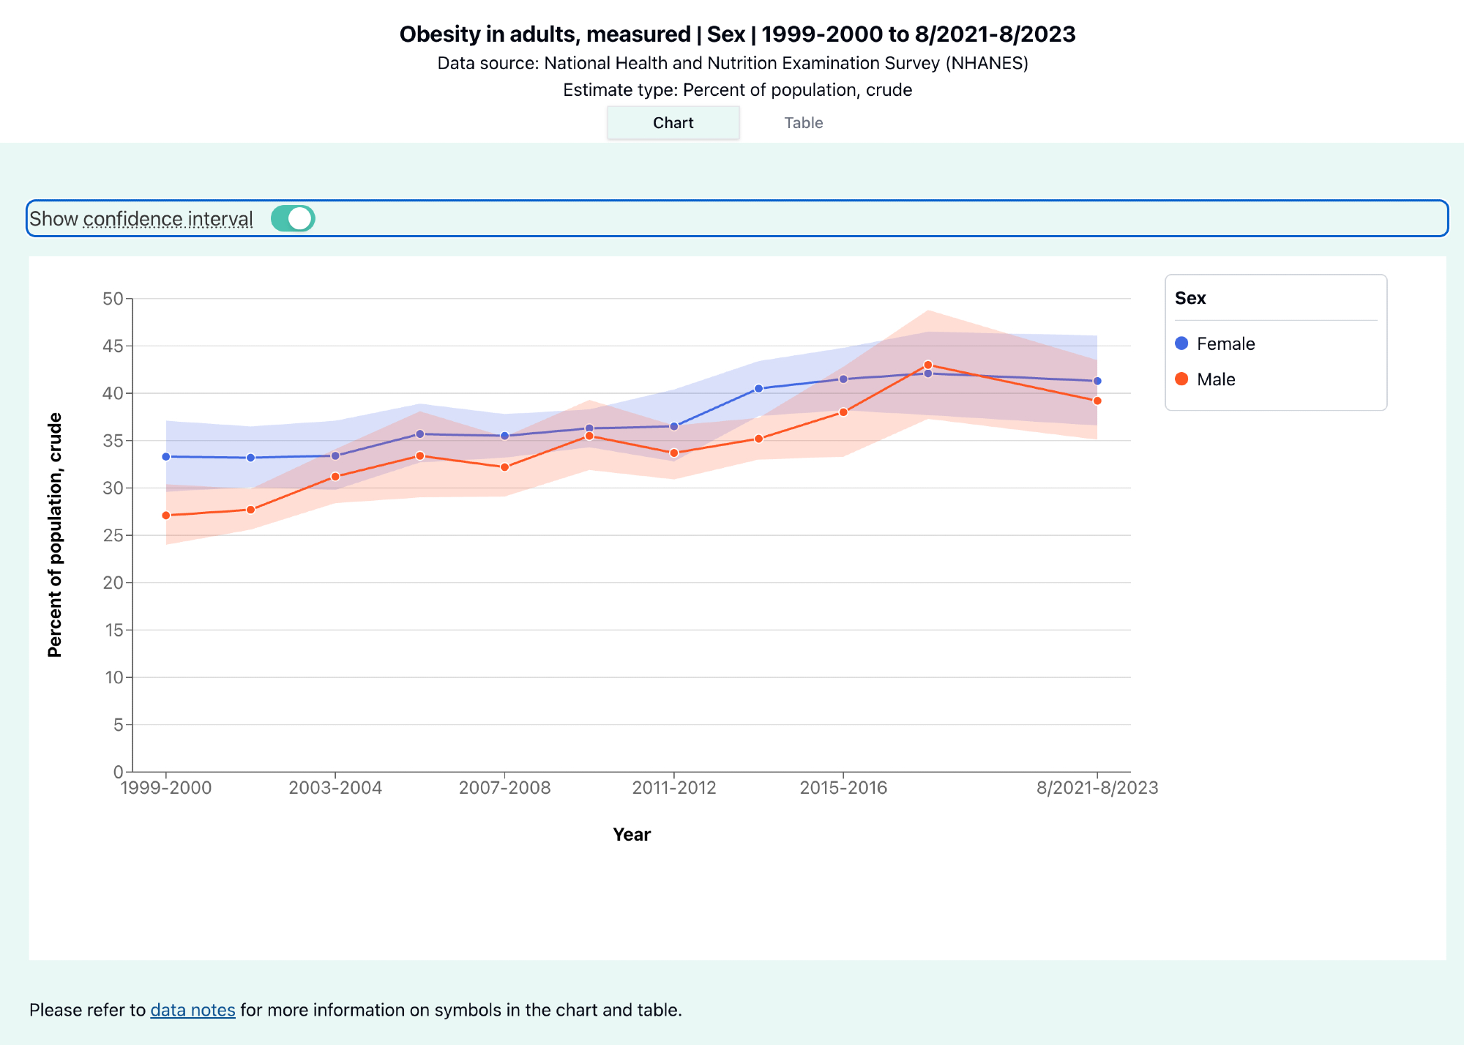Switch to the Table tab

click(803, 123)
